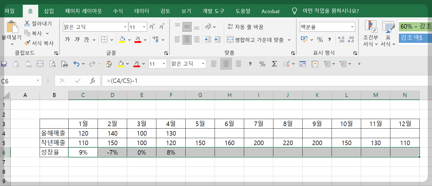
Task: Increase font size with the larger 가 button
Action: pos(152,27)
